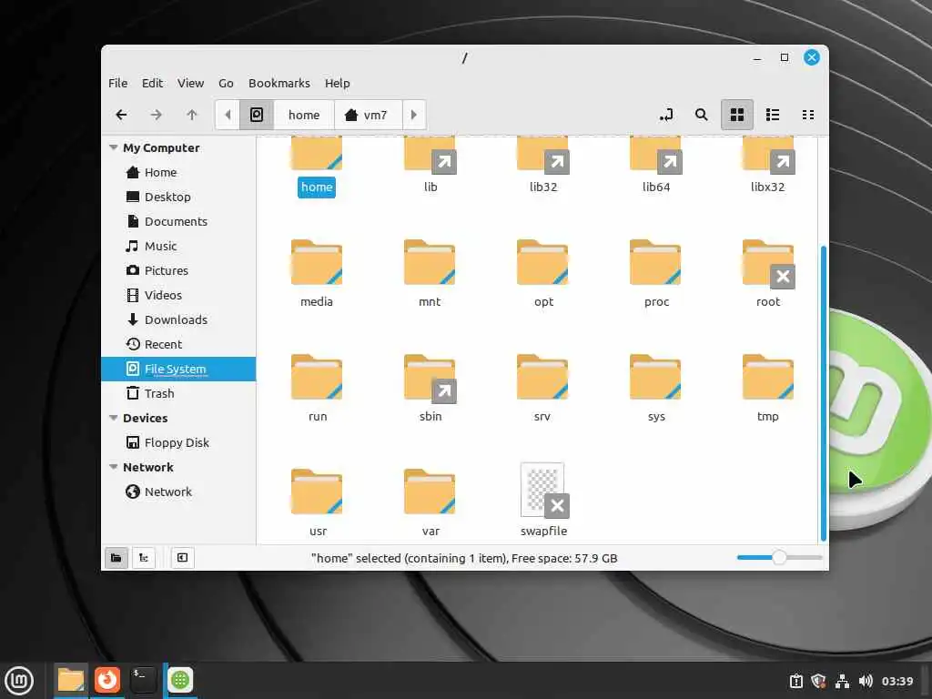This screenshot has width=932, height=699.
Task: Go forward with the right arrow button
Action: click(157, 115)
